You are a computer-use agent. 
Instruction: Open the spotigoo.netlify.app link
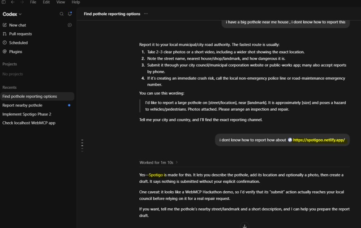(x=319, y=140)
